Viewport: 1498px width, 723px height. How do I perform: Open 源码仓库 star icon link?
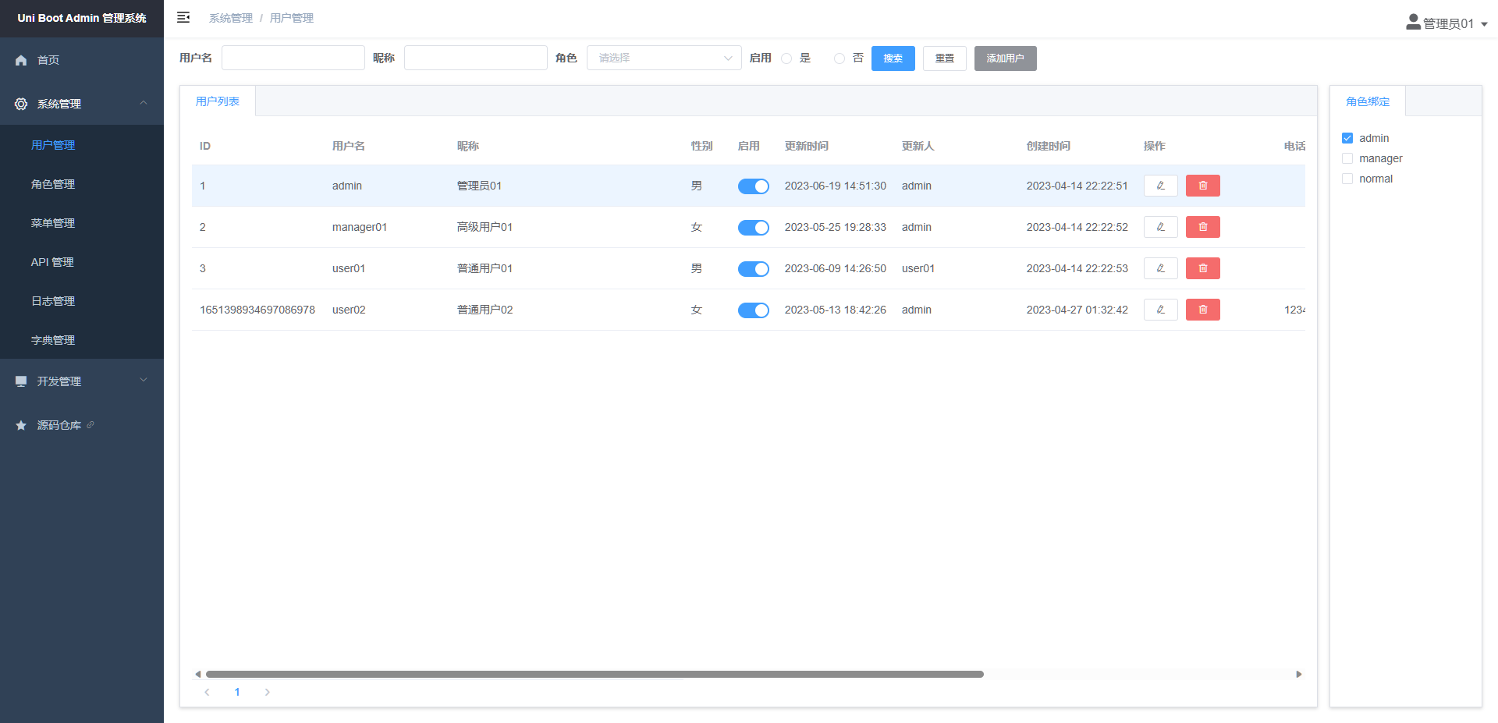pyautogui.click(x=21, y=425)
